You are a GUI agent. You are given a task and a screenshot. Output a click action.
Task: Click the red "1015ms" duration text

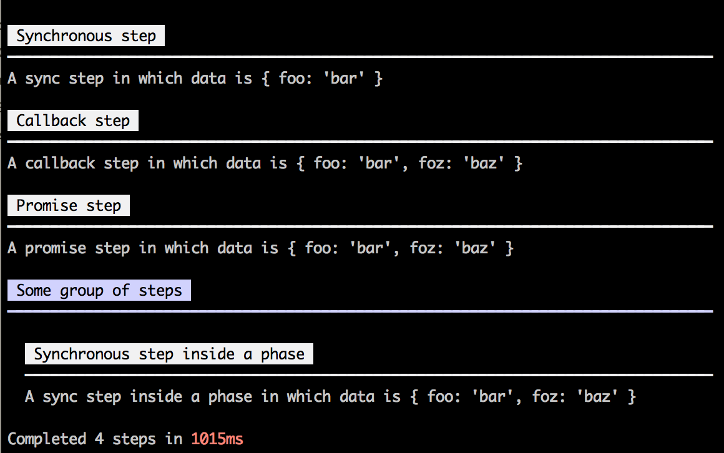(217, 439)
